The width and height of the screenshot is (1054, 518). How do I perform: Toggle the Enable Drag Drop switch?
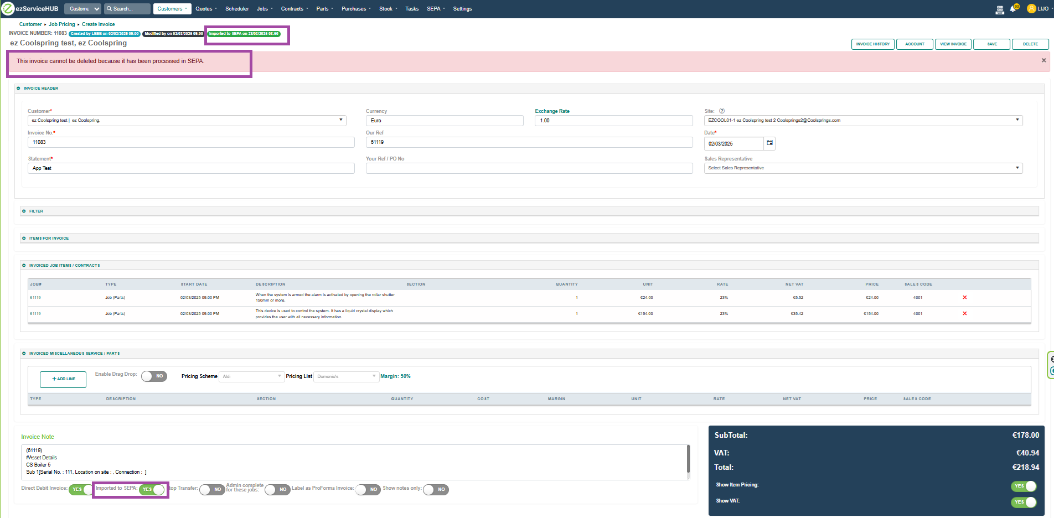154,376
